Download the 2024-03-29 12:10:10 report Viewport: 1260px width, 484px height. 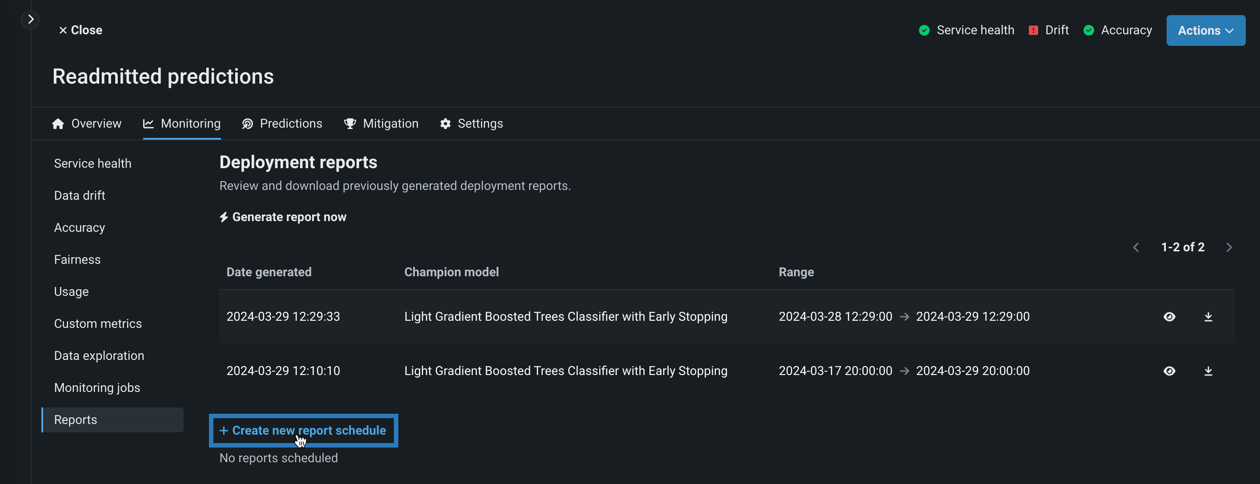tap(1208, 371)
